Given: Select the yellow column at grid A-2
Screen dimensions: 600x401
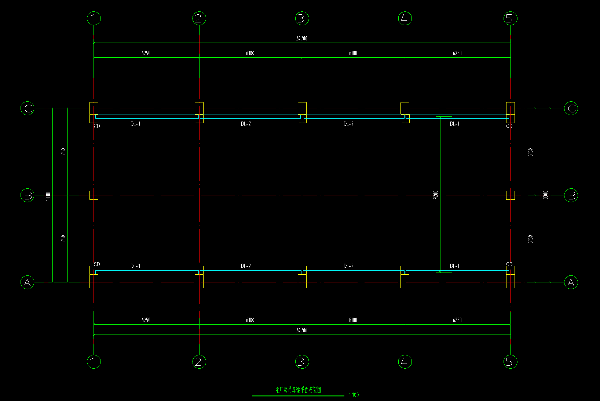Looking at the screenshot, I should pos(199,277).
